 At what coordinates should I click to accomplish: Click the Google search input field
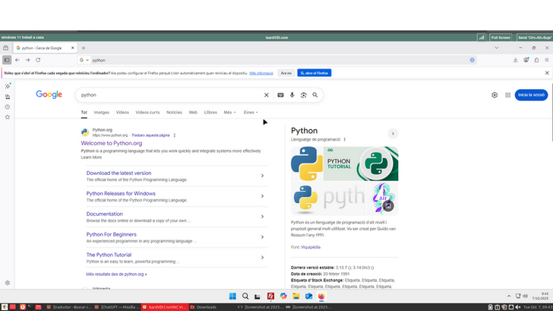[x=171, y=95]
